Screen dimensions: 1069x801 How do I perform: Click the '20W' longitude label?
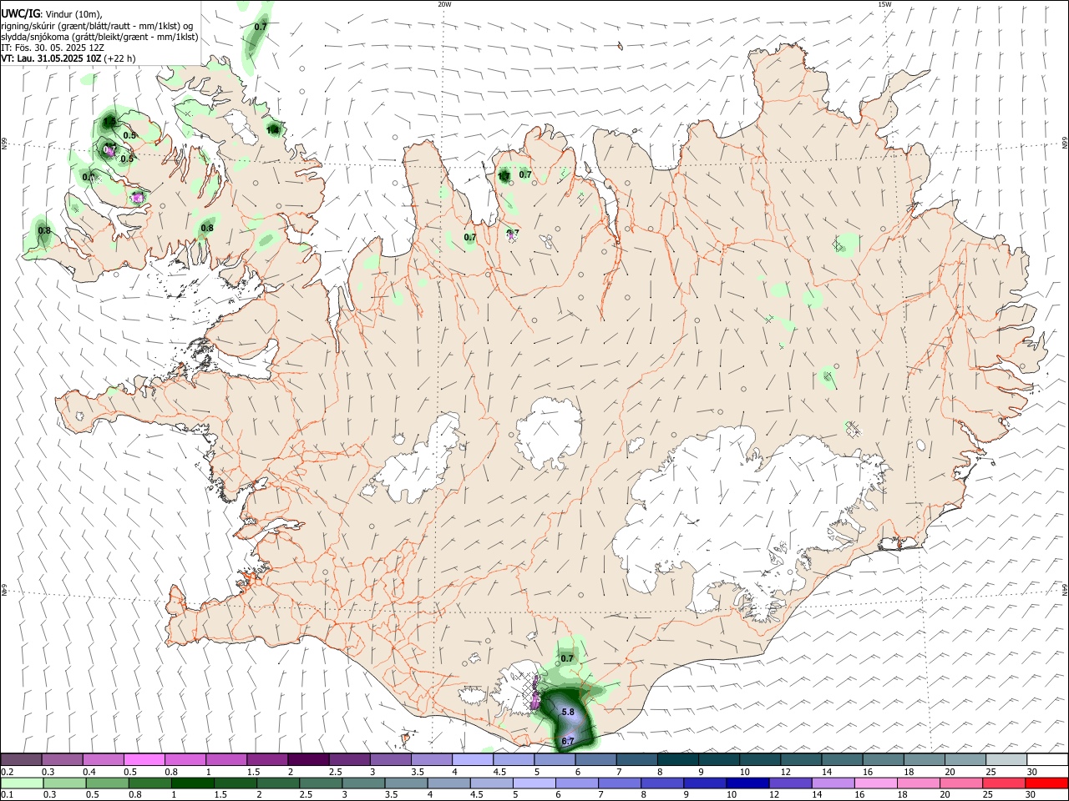point(444,4)
